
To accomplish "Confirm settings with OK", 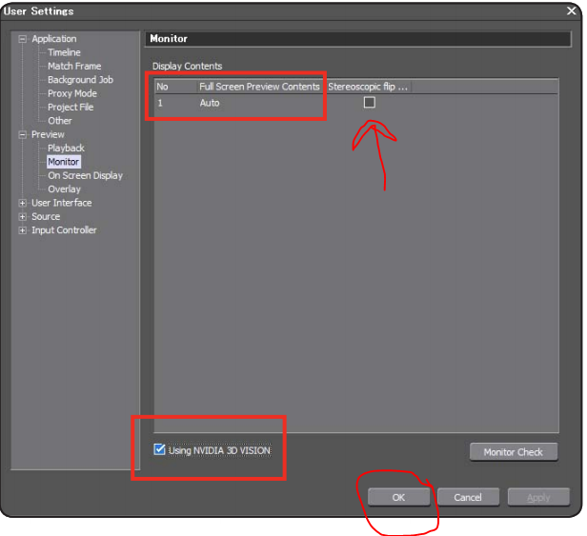I will 398,498.
